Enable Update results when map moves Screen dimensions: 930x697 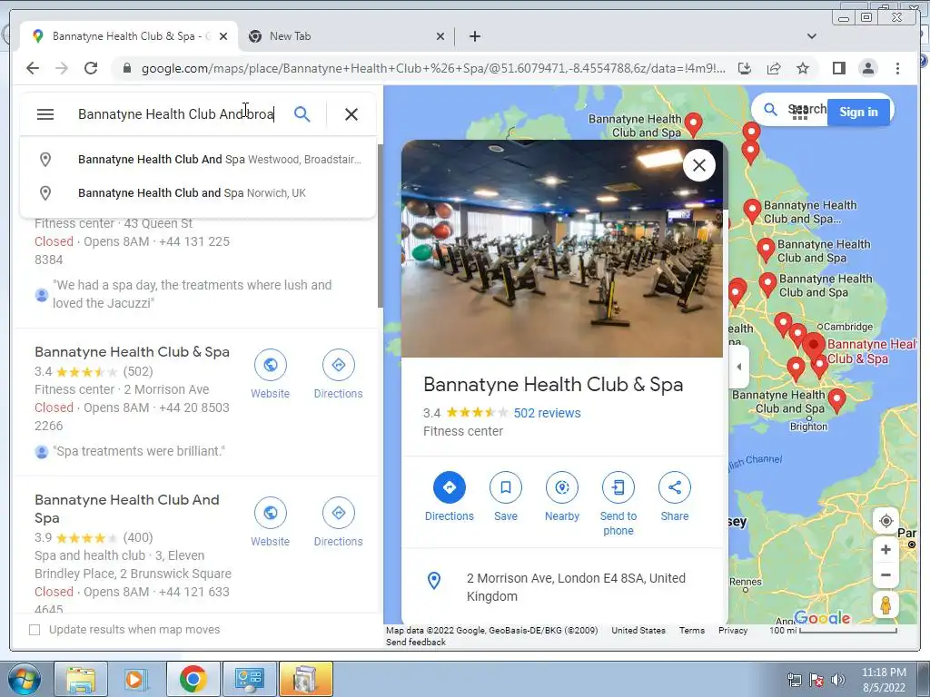tap(35, 630)
